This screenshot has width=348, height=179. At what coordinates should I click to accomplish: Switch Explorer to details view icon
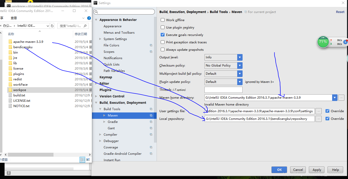[x=82, y=160]
